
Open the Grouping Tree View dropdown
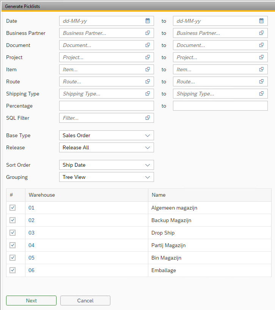106,177
